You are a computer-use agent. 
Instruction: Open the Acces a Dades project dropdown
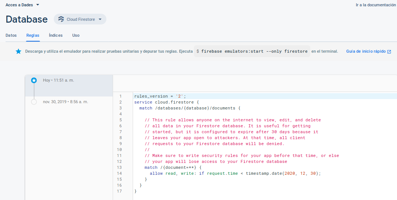pos(22,5)
